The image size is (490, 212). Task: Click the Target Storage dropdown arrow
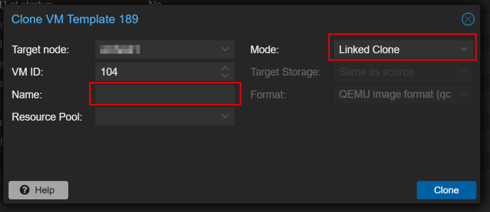[464, 72]
